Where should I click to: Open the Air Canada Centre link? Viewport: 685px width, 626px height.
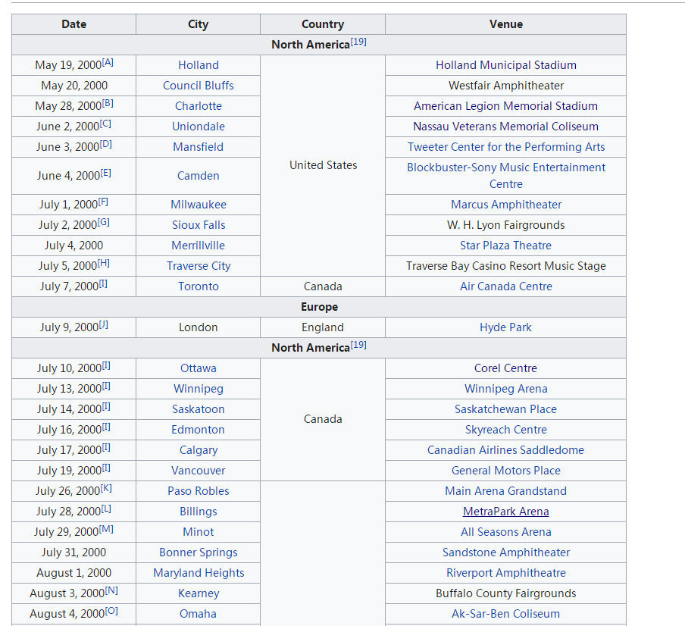[506, 286]
